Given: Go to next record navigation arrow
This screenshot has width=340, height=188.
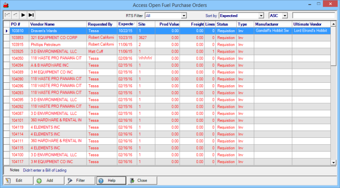Looking at the screenshot, I should 23,15.
